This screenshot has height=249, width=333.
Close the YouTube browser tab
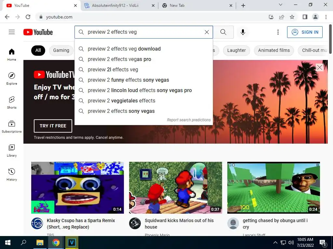coord(75,6)
